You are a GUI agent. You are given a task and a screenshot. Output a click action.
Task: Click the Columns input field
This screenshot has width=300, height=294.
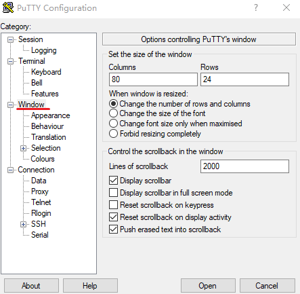[x=153, y=79]
